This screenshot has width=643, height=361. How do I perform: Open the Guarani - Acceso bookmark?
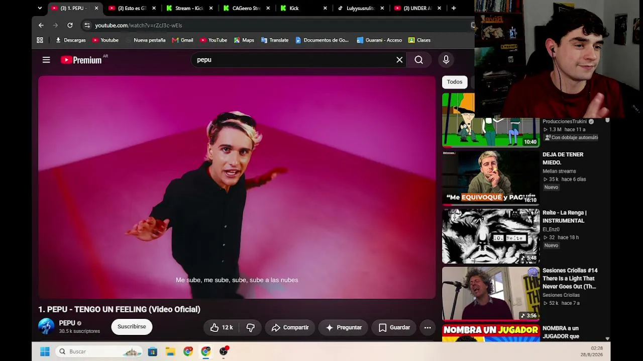tap(379, 40)
